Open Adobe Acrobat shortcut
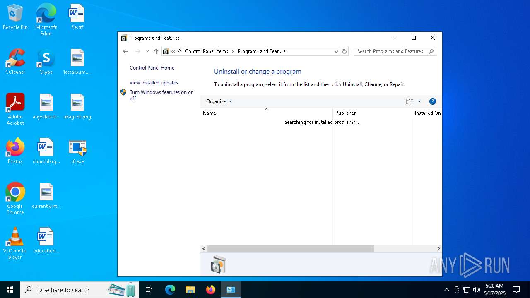 [15, 109]
